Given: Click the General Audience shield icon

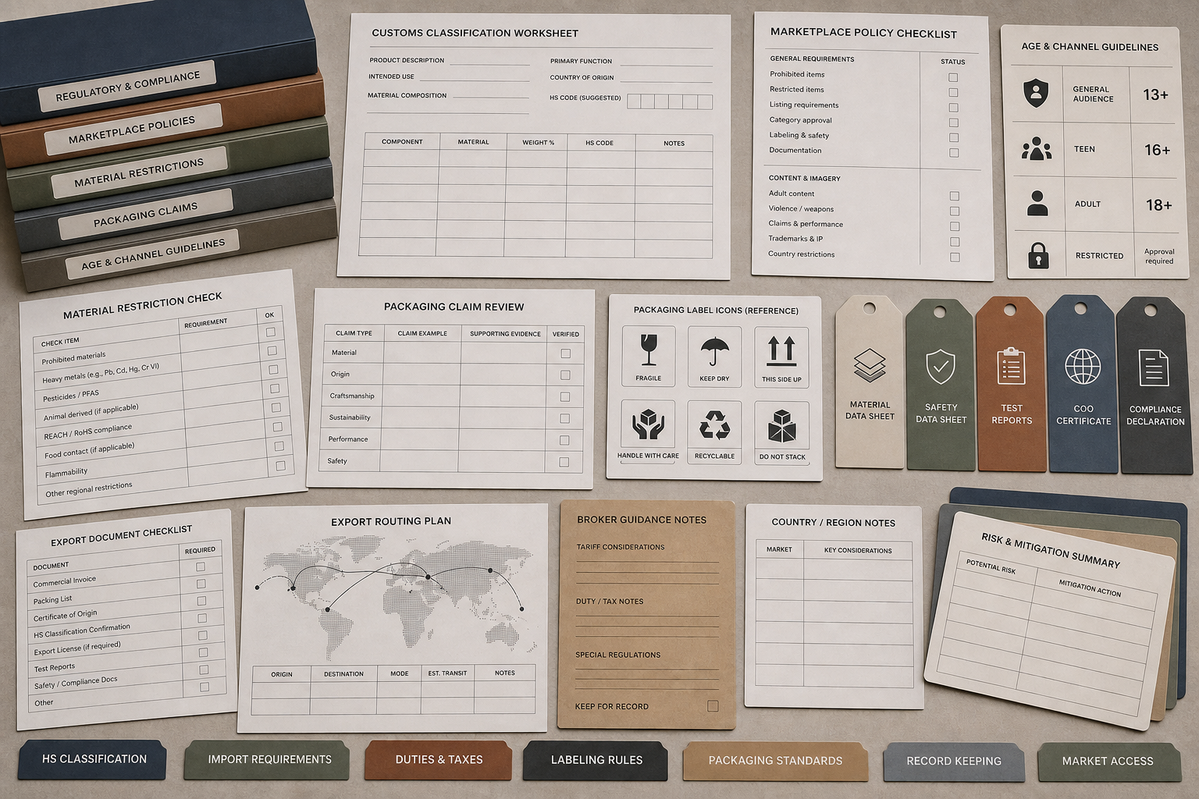Looking at the screenshot, I should tap(1036, 93).
